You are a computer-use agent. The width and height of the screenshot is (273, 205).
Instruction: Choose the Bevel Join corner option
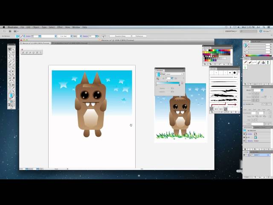coord(258,97)
